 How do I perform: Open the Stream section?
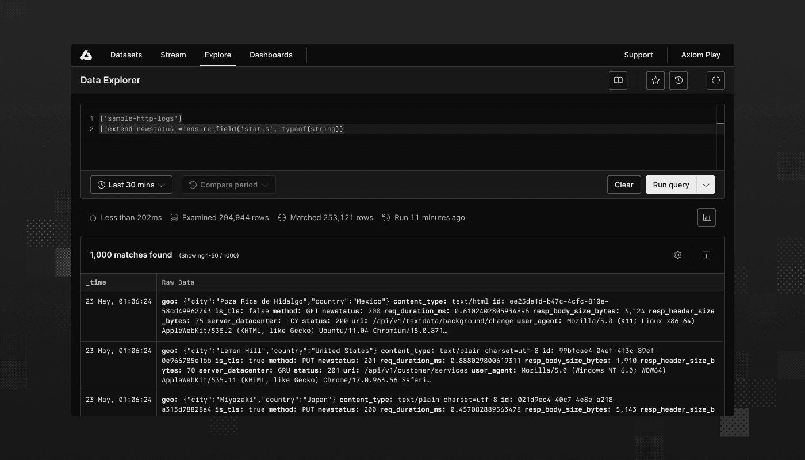pos(173,55)
